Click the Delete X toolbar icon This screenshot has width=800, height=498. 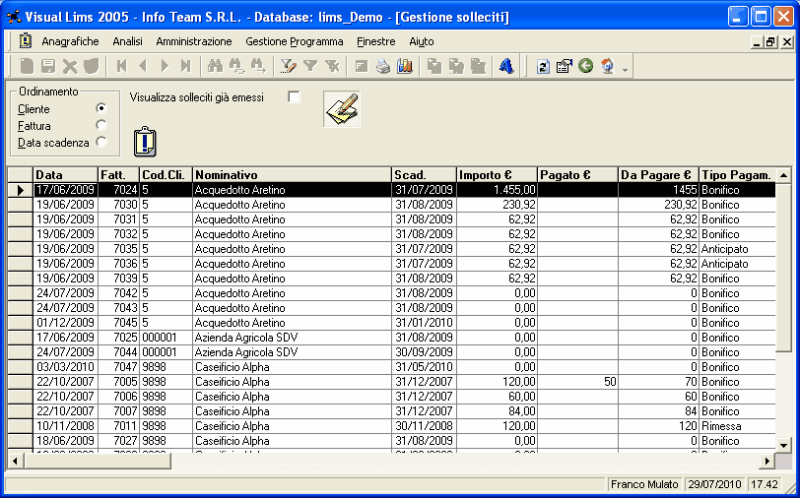[x=70, y=66]
